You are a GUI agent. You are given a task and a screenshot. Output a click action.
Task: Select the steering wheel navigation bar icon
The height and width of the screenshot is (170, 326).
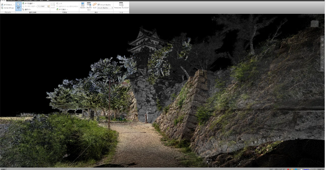322,39
